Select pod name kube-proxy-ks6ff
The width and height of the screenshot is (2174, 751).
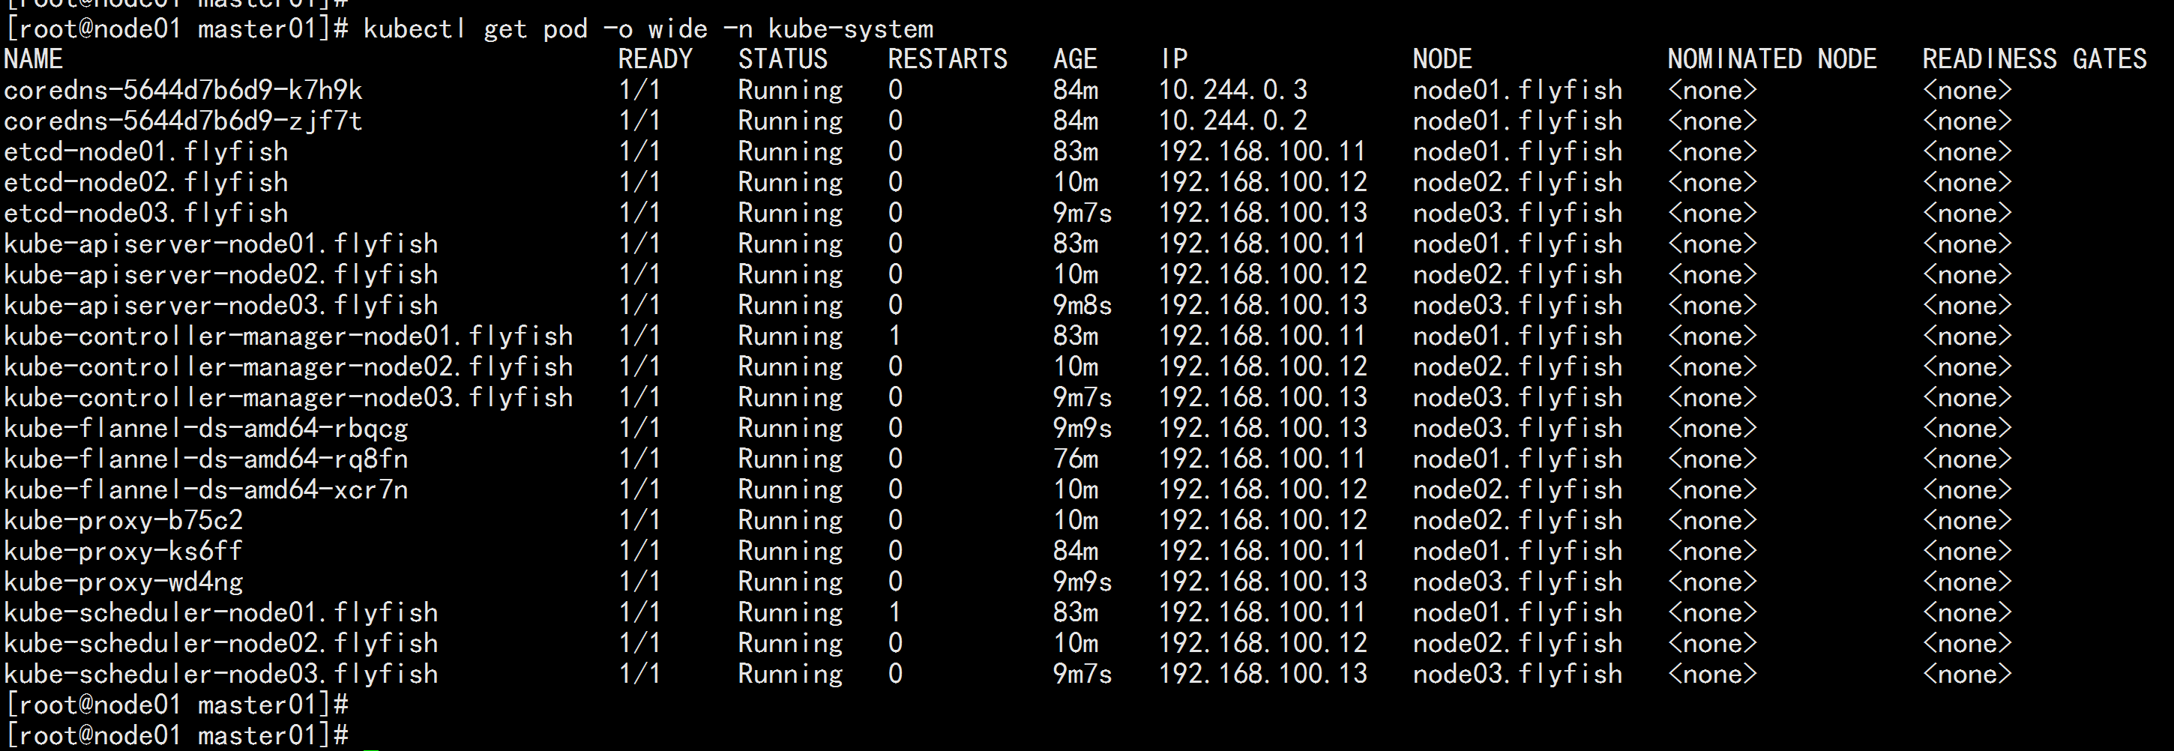point(123,551)
